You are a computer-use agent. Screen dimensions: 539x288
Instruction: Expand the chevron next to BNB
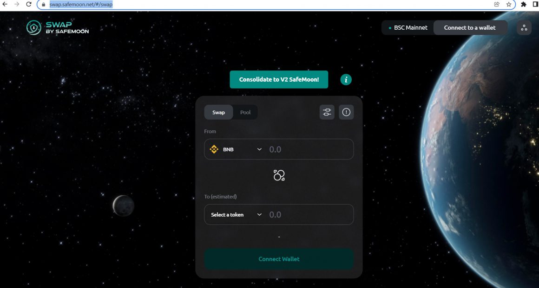click(260, 149)
